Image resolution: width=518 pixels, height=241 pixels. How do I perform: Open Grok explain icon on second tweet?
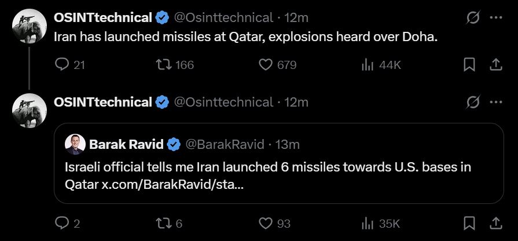point(473,103)
